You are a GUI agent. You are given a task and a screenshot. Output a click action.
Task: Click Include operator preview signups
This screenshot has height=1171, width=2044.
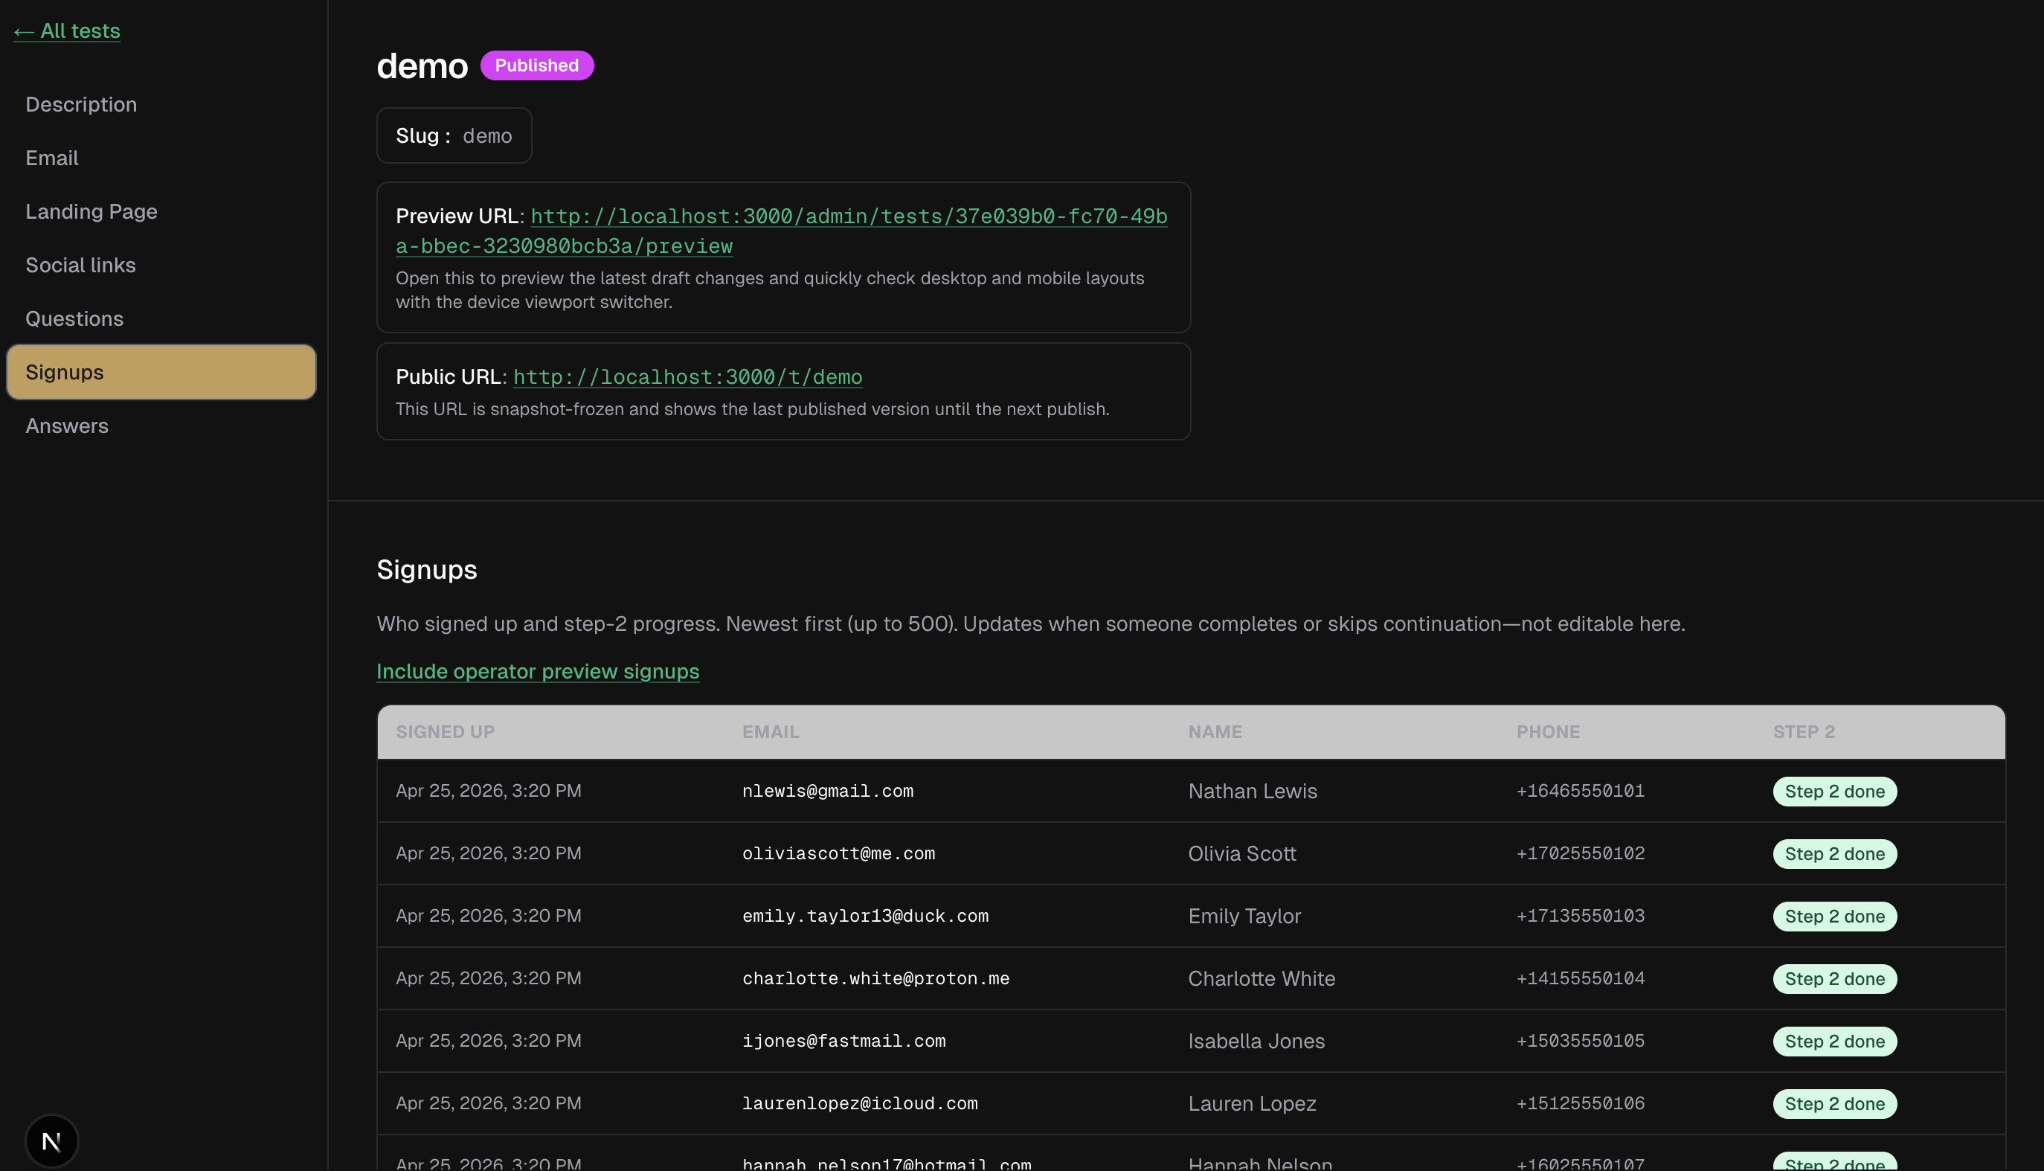pyautogui.click(x=538, y=671)
